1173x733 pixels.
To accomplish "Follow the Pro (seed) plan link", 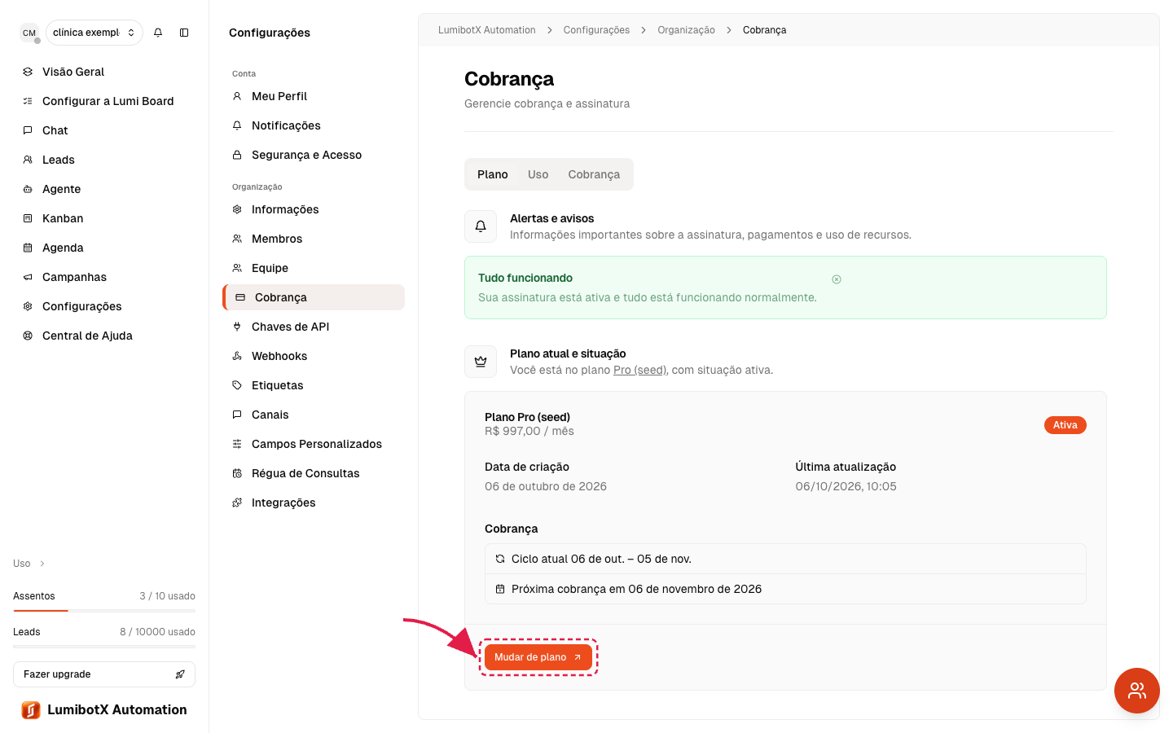I will pos(640,370).
